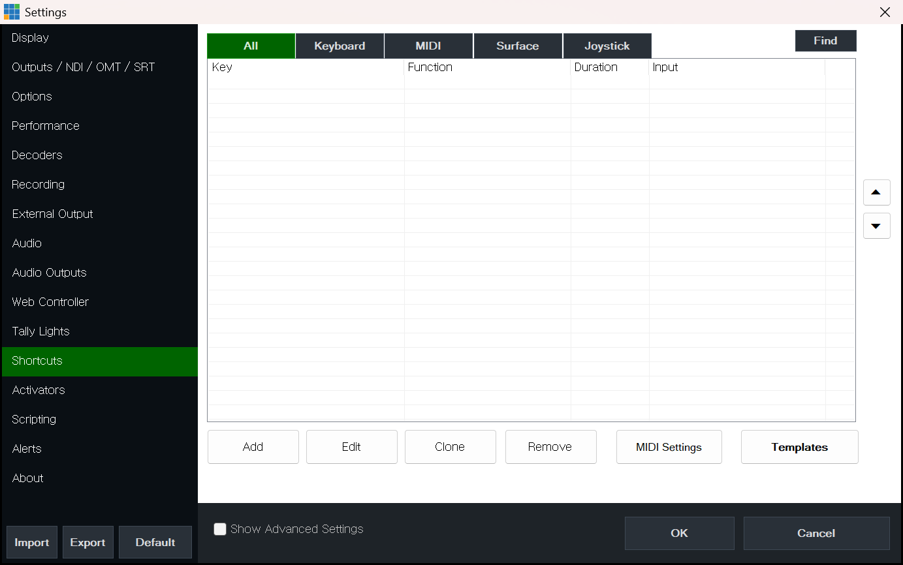Close the Settings window
The width and height of the screenshot is (903, 565).
pyautogui.click(x=885, y=12)
